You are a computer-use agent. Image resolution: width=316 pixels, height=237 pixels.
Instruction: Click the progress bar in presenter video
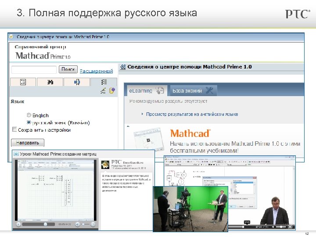click(241, 227)
